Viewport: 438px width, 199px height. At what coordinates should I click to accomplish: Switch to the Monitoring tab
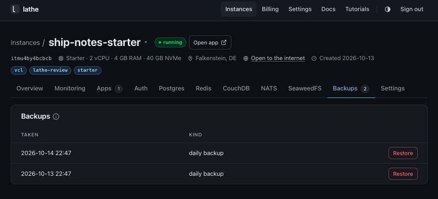click(70, 88)
